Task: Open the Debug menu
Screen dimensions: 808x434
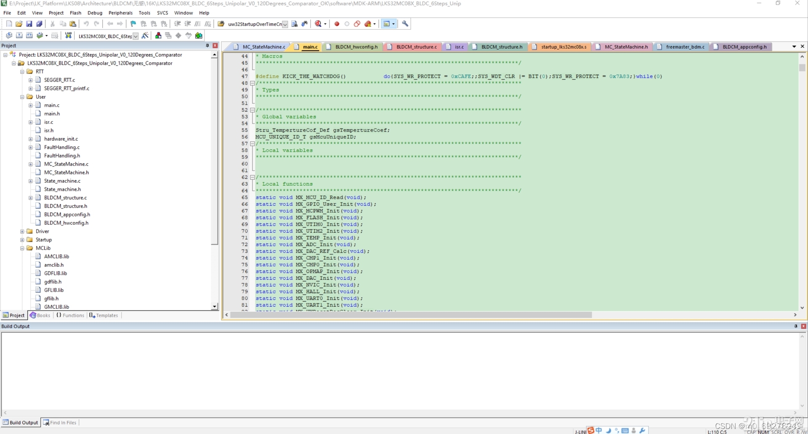Action: point(95,13)
